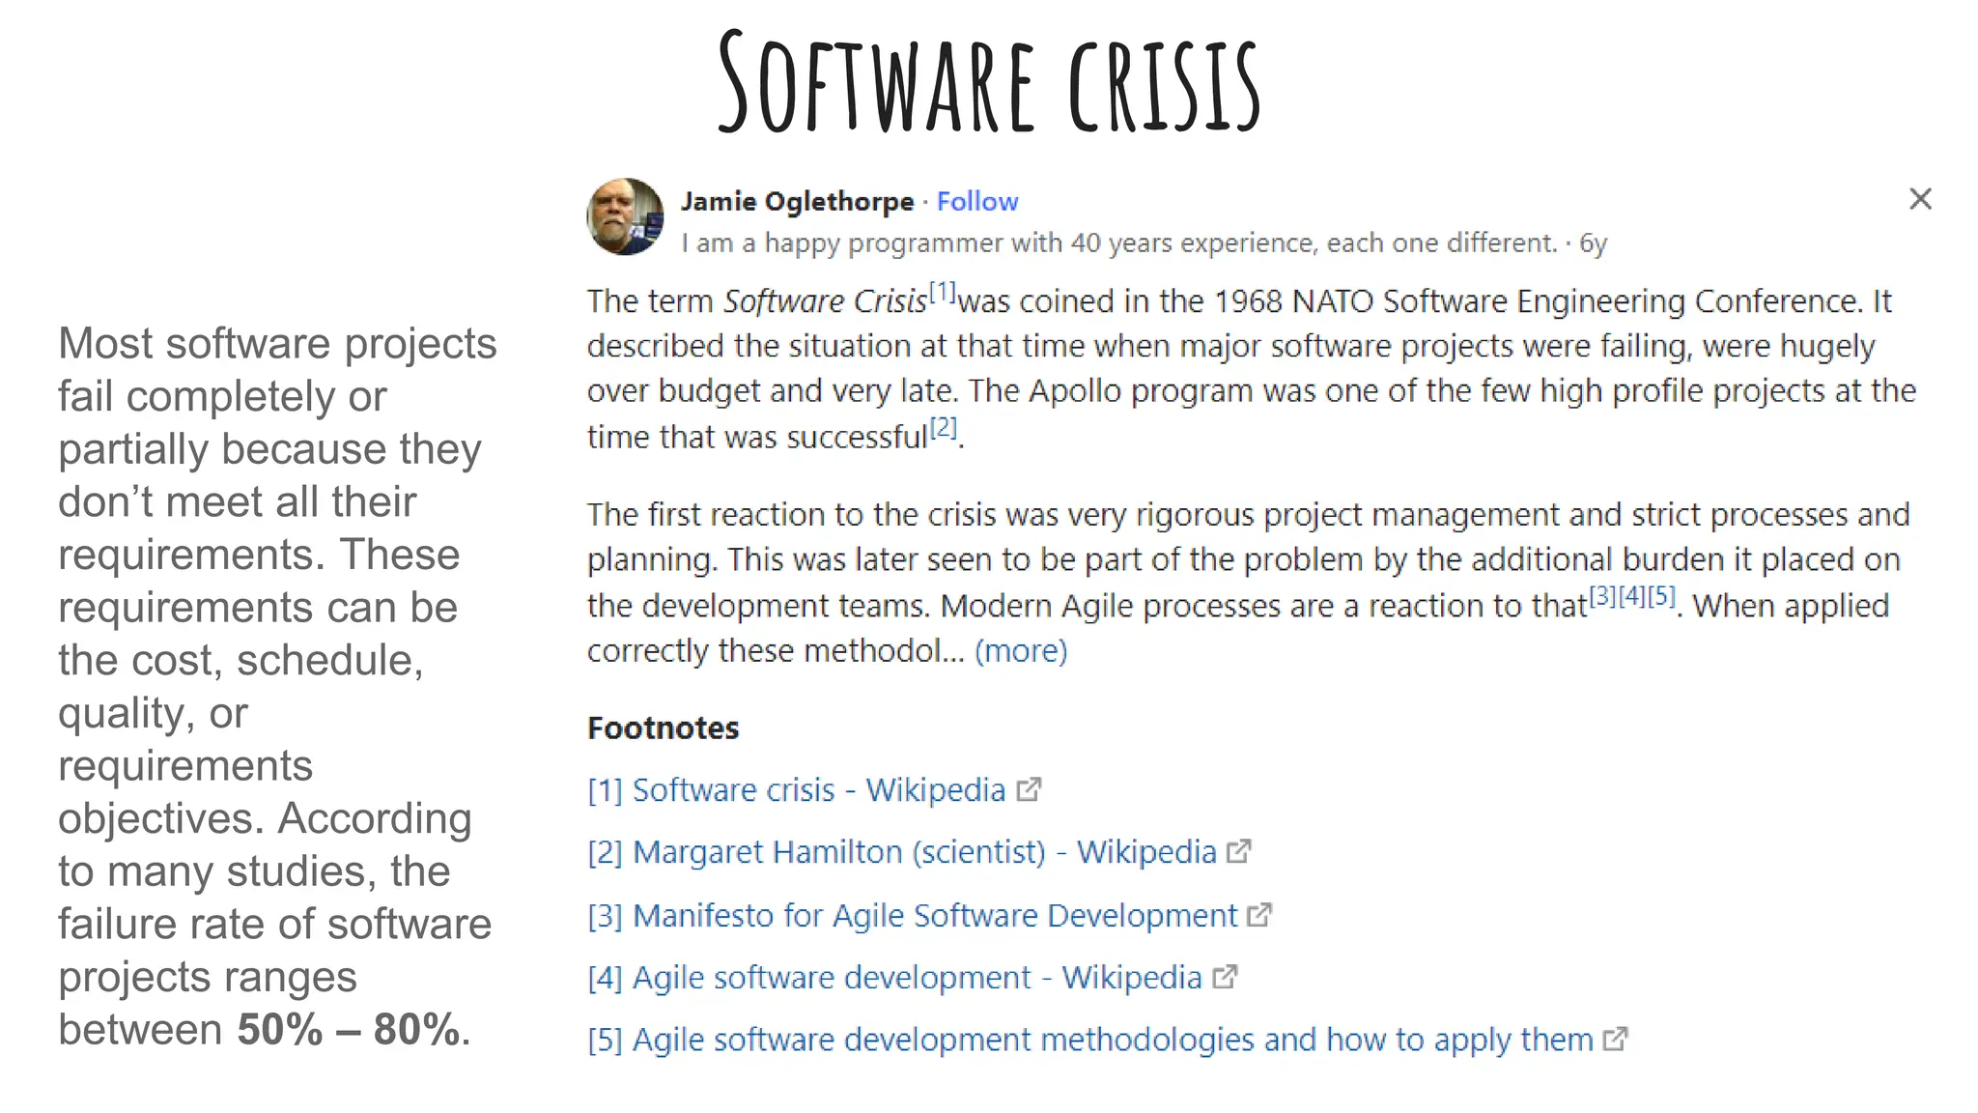The image size is (1978, 1113).
Task: Open inline footnote reference [5]
Action: 1661,596
